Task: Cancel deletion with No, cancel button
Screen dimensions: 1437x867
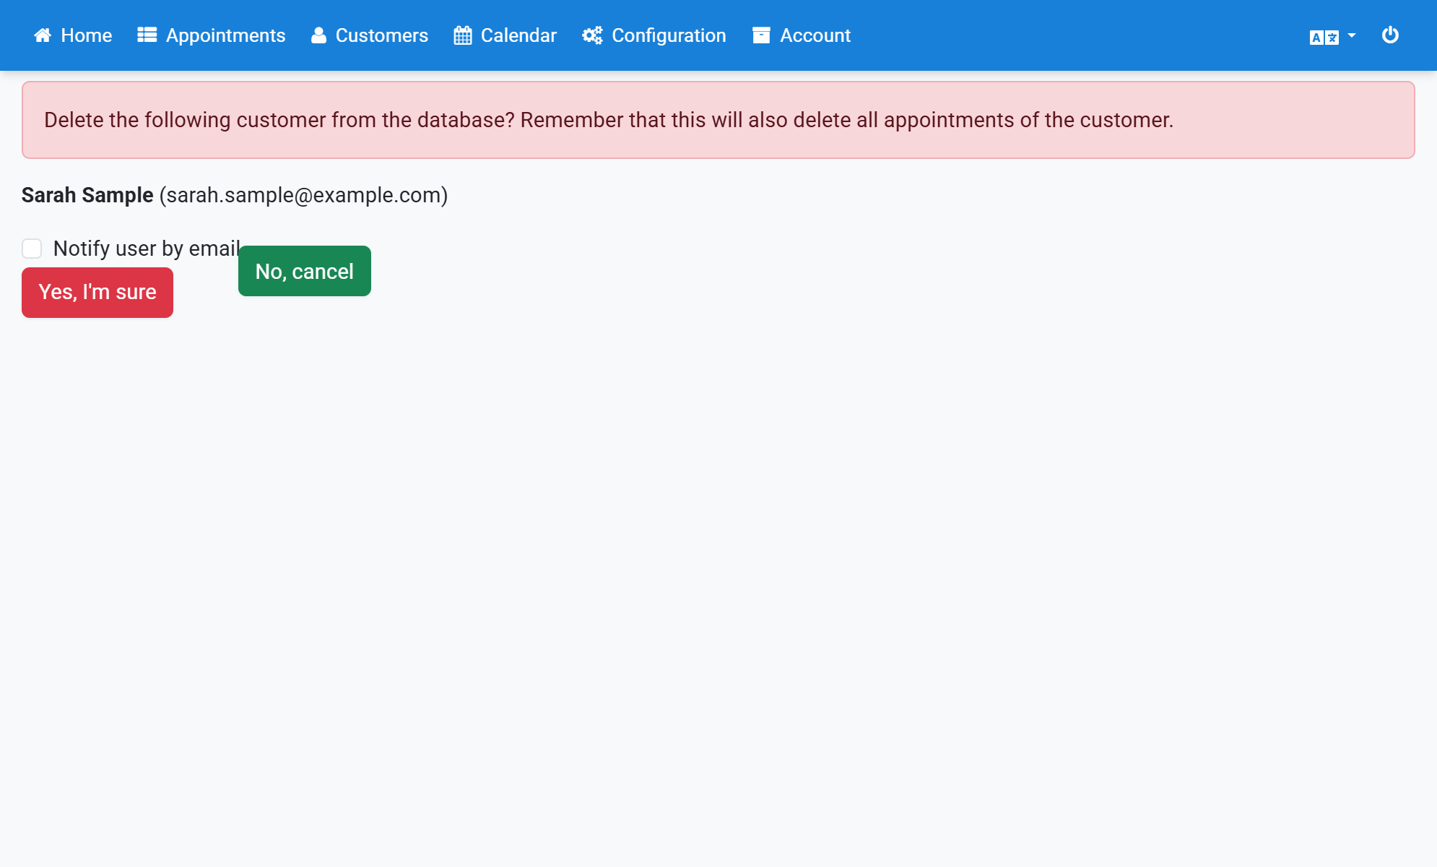Action: click(305, 271)
